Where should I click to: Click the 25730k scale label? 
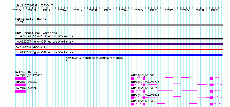point(215,10)
